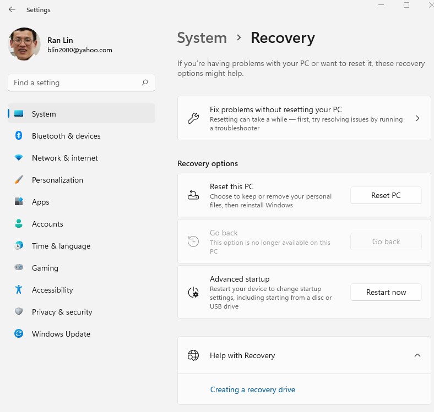This screenshot has width=434, height=412.
Task: Open Fix problems without resetting chevron
Action: click(x=417, y=118)
